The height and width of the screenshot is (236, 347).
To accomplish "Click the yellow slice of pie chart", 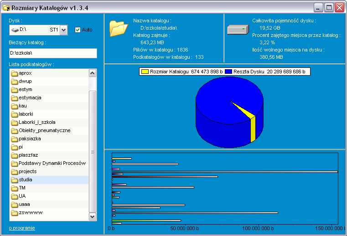I will 253,129.
